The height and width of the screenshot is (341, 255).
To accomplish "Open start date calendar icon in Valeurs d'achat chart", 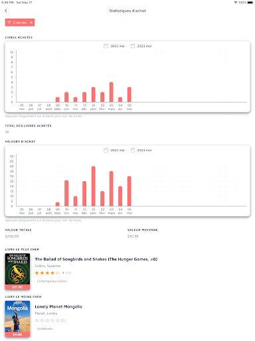I will click(106, 150).
